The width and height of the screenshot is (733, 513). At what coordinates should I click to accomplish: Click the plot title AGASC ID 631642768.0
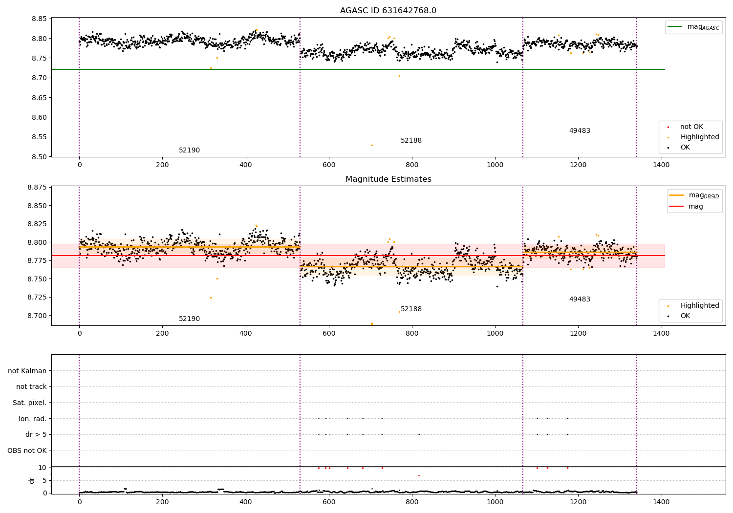coord(388,11)
